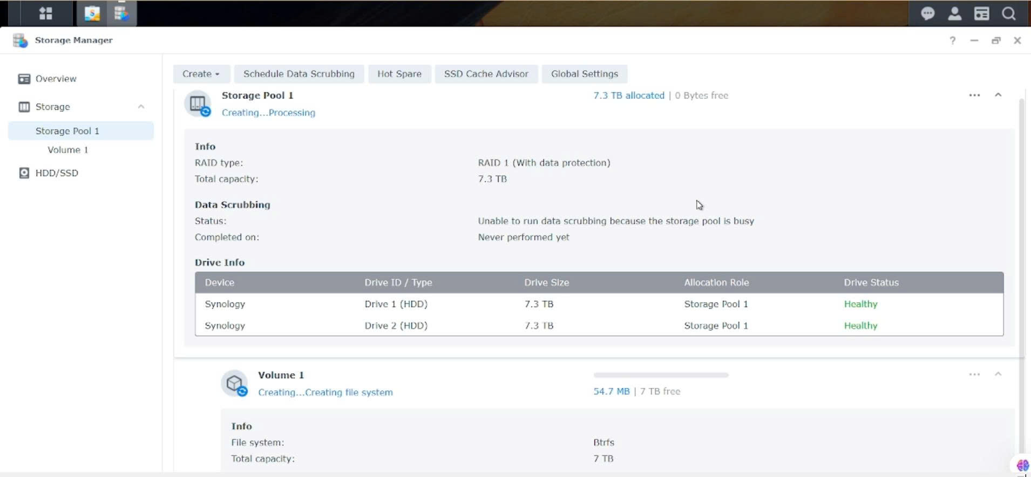Select Volume 1 in the sidebar tree
The image size is (1031, 477).
point(67,150)
